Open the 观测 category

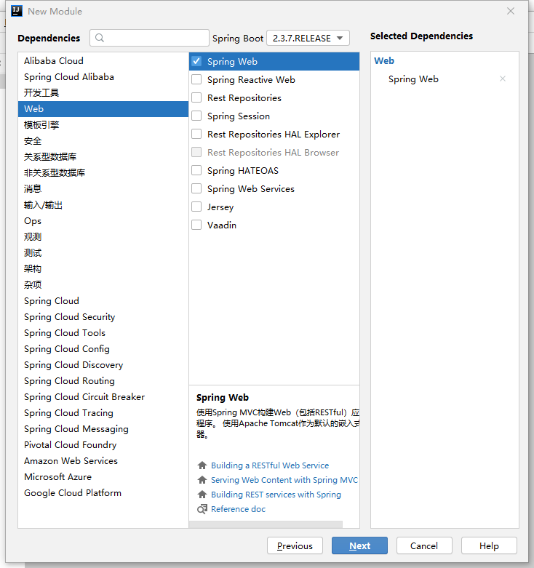coord(103,236)
